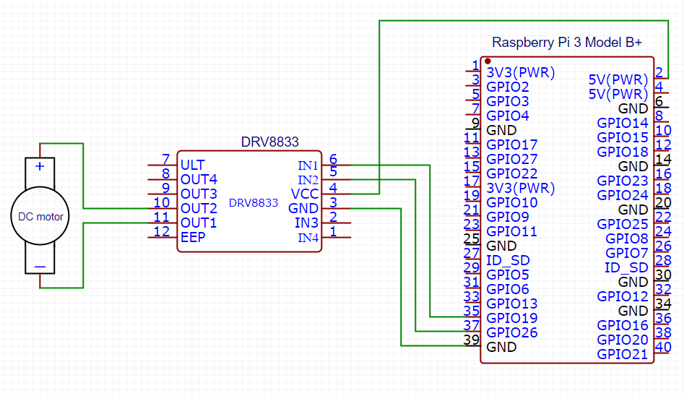Click GPIO12 label on the Pi

pyautogui.click(x=623, y=296)
